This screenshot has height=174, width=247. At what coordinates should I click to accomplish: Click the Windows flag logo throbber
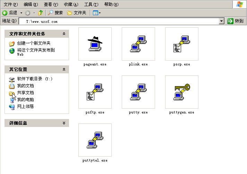[x=240, y=4]
